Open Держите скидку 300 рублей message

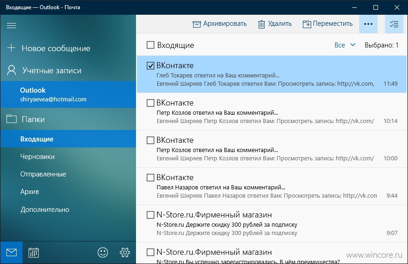[x=272, y=223]
